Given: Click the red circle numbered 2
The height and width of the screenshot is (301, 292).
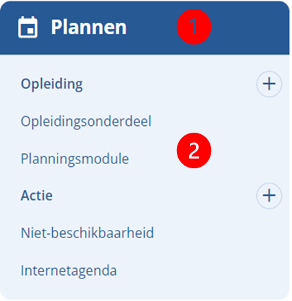Looking at the screenshot, I should (x=194, y=150).
